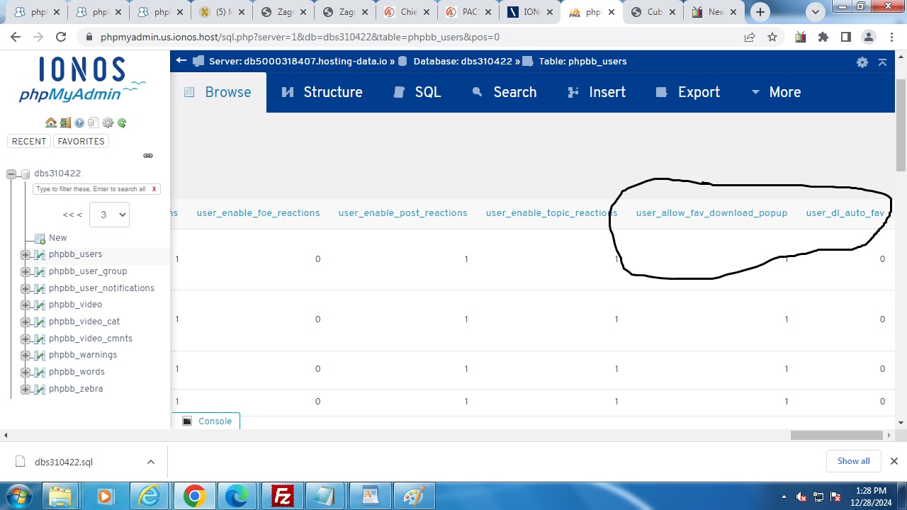
Task: Expand the phpbb_video_cat table node
Action: point(26,322)
